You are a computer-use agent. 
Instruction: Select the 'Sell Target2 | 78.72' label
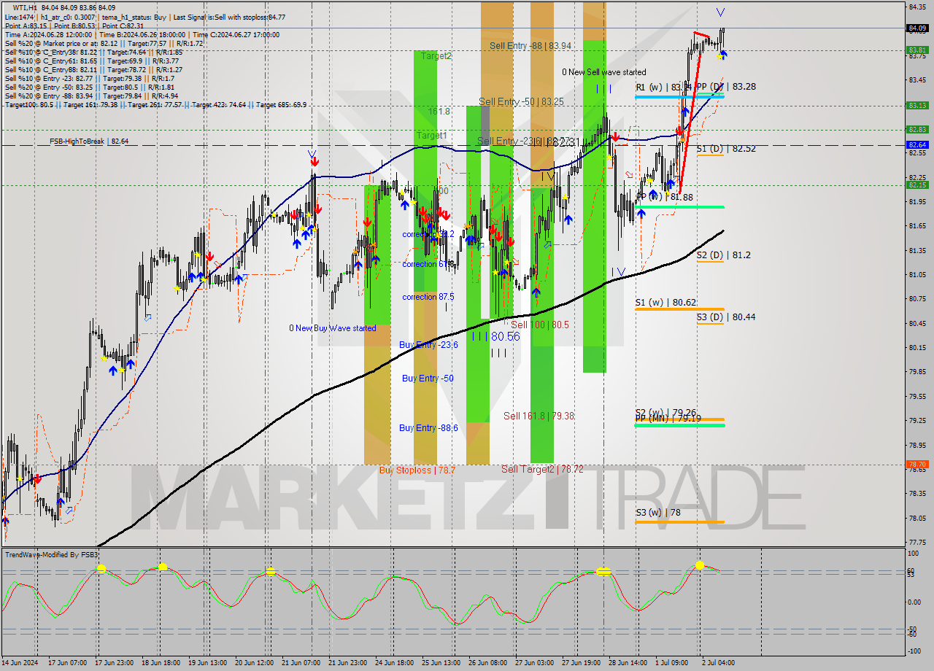542,469
